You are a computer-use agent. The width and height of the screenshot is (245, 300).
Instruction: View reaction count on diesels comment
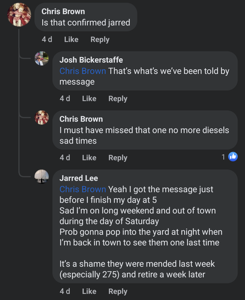[x=223, y=157]
